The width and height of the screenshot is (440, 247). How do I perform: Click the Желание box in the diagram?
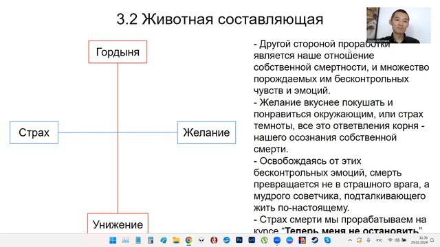pos(206,132)
